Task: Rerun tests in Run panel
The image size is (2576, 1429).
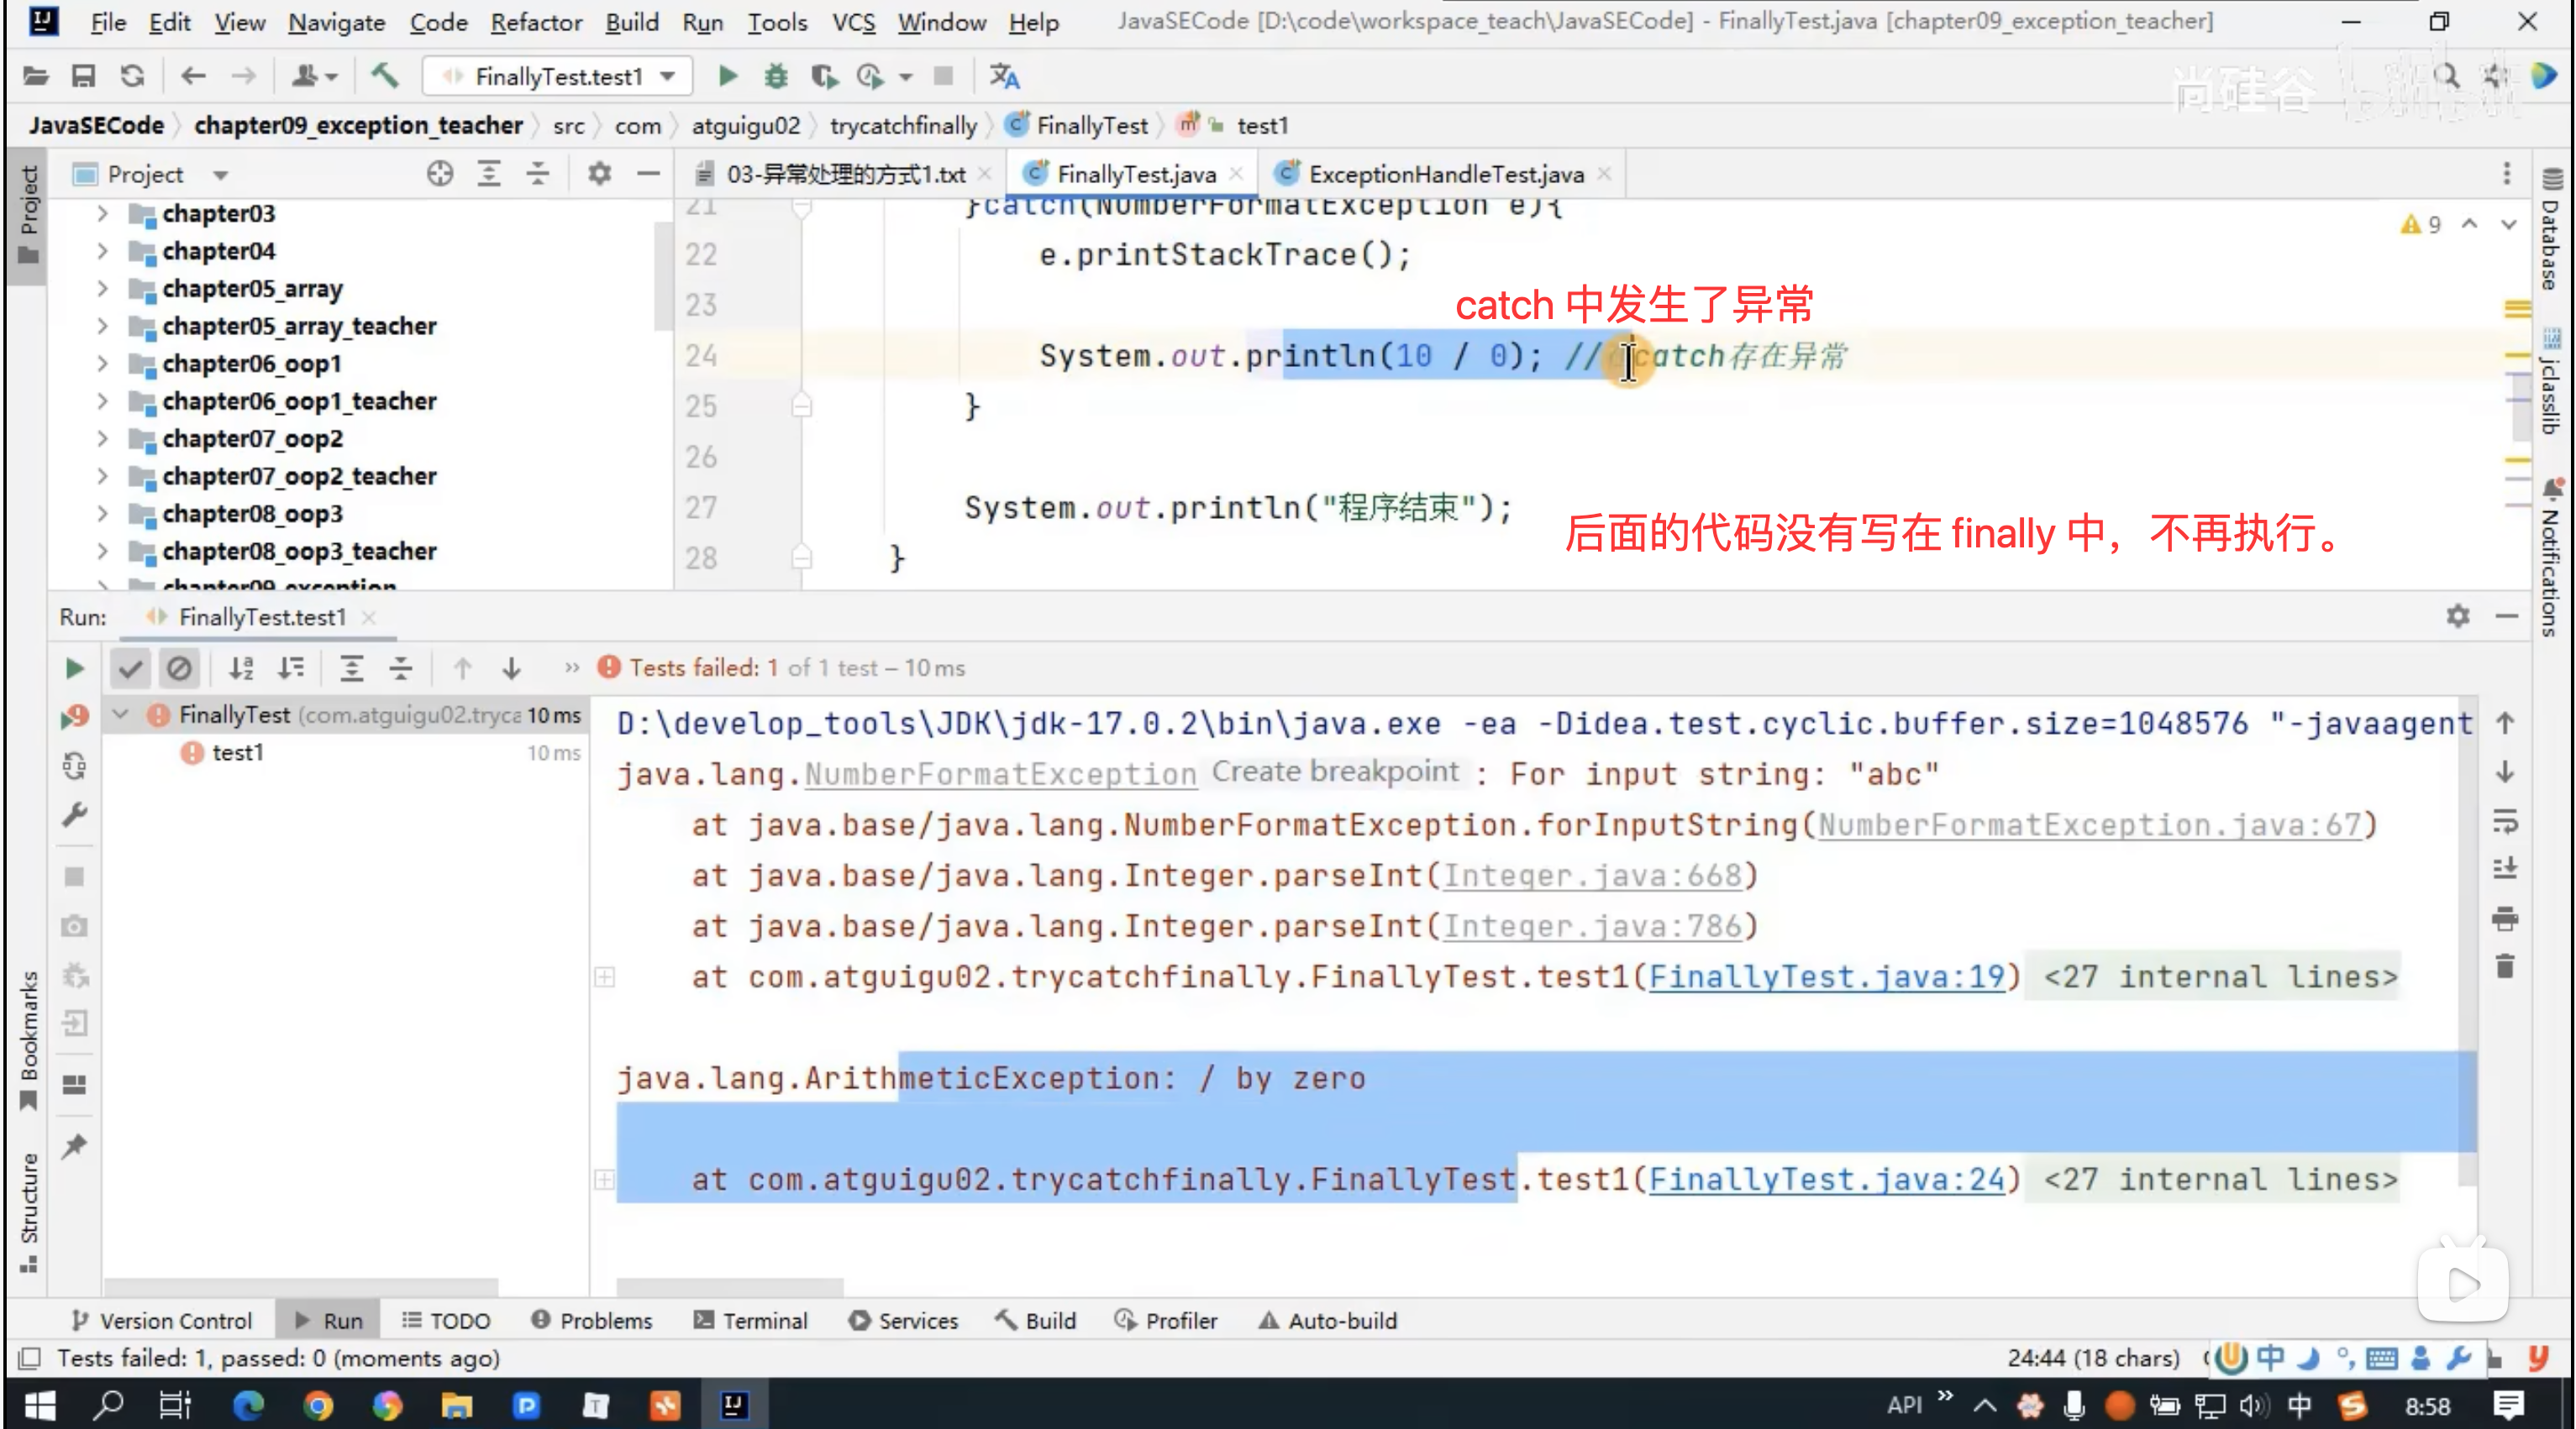Action: point(74,668)
